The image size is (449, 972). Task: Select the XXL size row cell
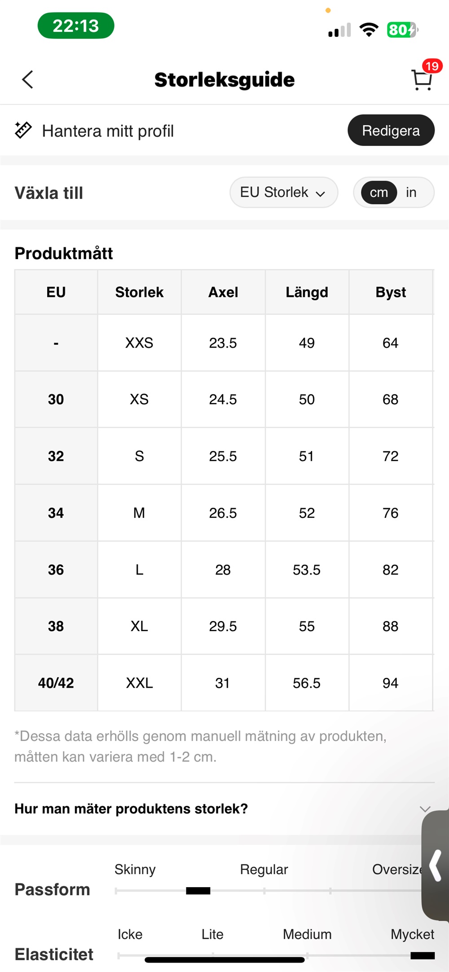pyautogui.click(x=139, y=683)
